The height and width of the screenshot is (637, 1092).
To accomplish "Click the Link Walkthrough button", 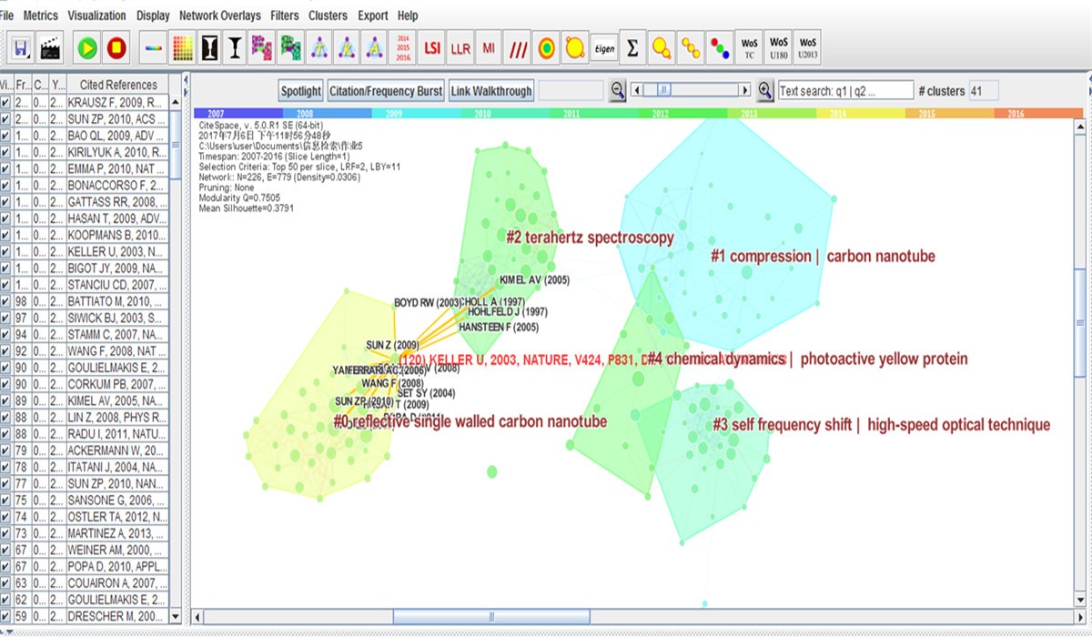I will click(490, 91).
